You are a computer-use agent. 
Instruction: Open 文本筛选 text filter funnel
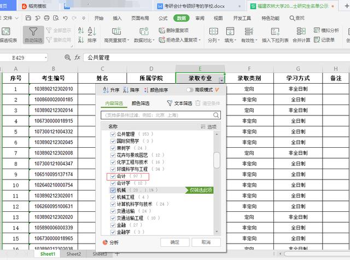(x=170, y=103)
